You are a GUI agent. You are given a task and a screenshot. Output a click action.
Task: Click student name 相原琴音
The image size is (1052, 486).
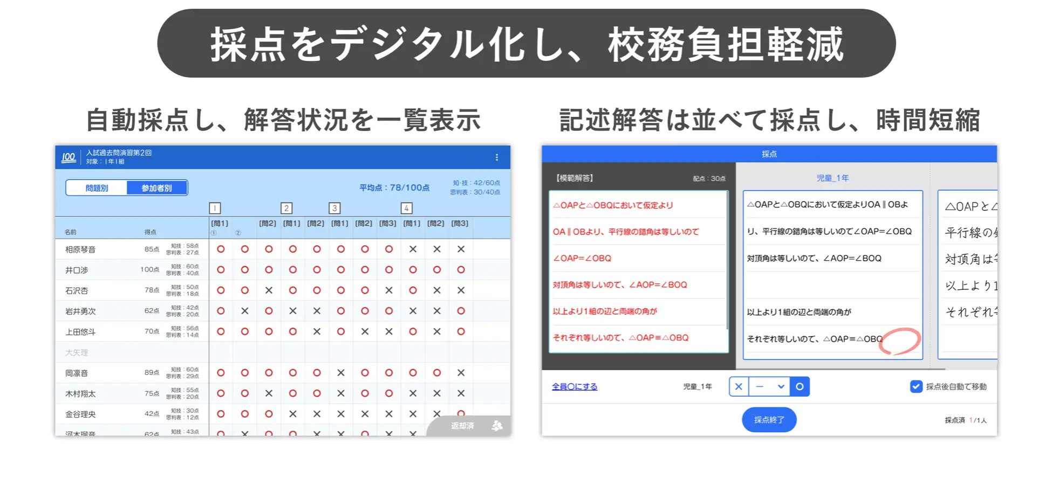(x=80, y=249)
